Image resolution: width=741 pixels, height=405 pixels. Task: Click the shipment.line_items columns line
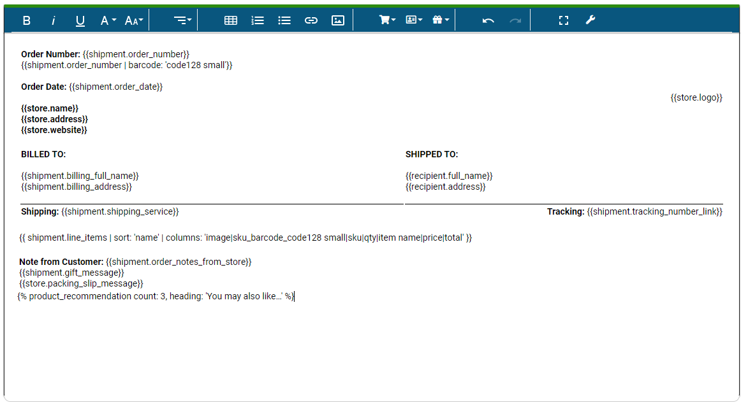pos(246,238)
